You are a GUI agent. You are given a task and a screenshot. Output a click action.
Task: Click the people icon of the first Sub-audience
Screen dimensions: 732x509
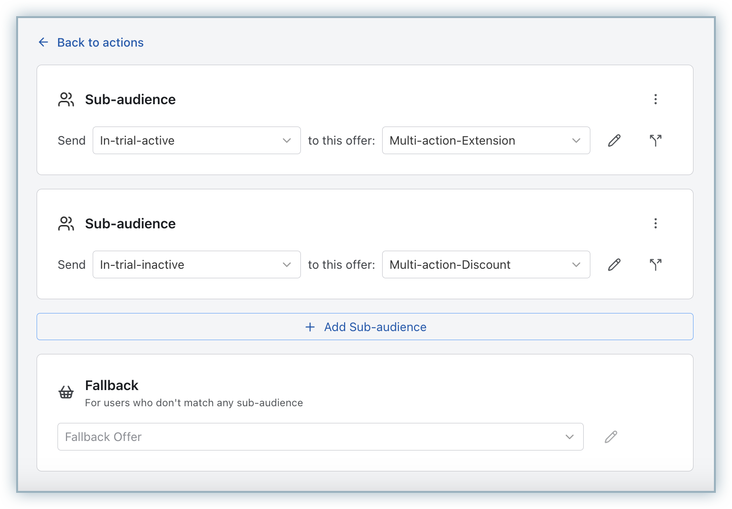tap(66, 99)
